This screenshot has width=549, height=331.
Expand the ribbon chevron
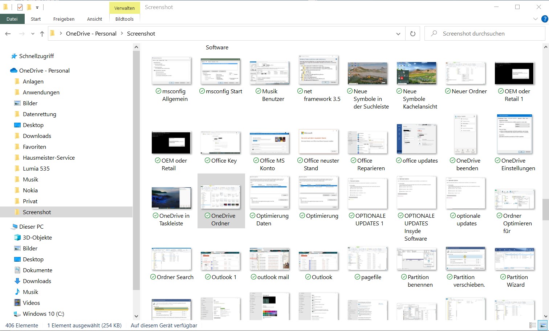pyautogui.click(x=535, y=19)
